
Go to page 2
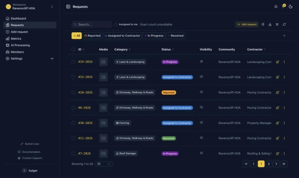pyautogui.click(x=269, y=164)
